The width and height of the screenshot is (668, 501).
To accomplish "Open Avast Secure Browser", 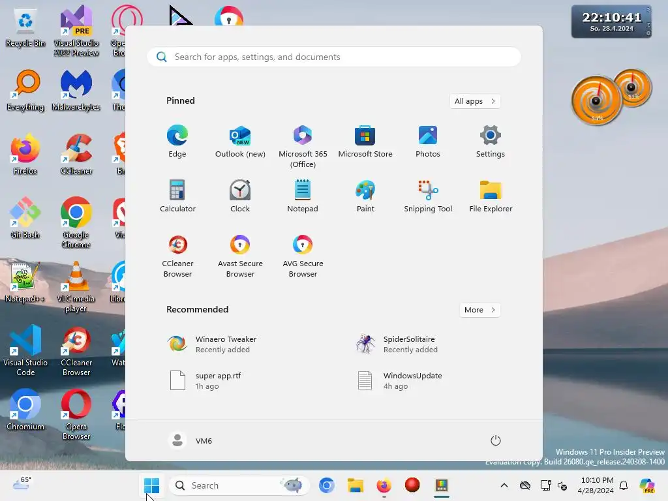I will click(x=240, y=256).
